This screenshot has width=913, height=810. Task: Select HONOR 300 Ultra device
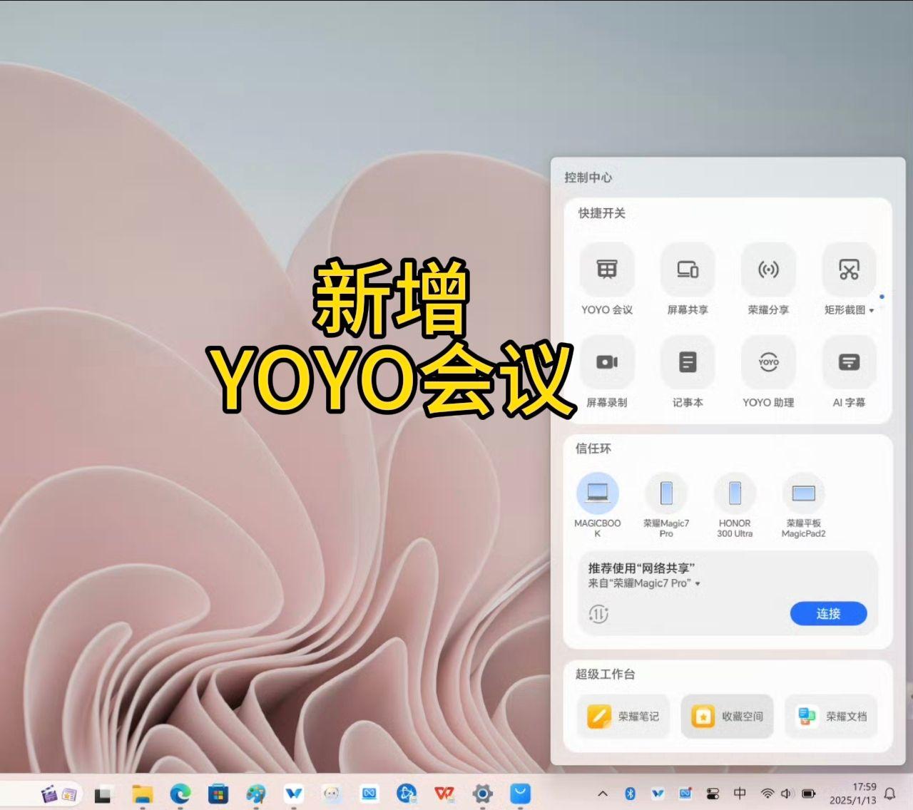pos(735,493)
